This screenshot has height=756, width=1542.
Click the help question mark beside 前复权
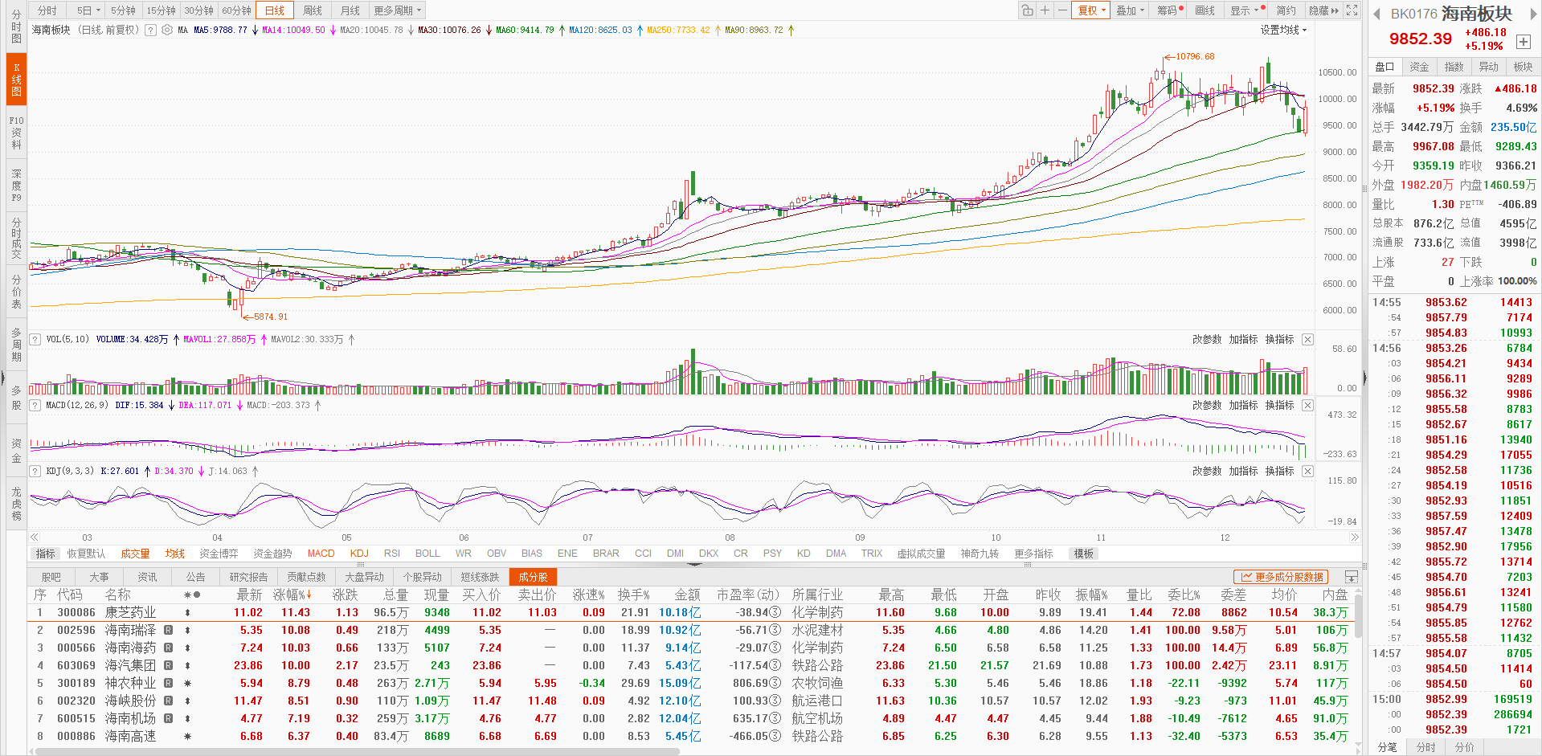150,30
